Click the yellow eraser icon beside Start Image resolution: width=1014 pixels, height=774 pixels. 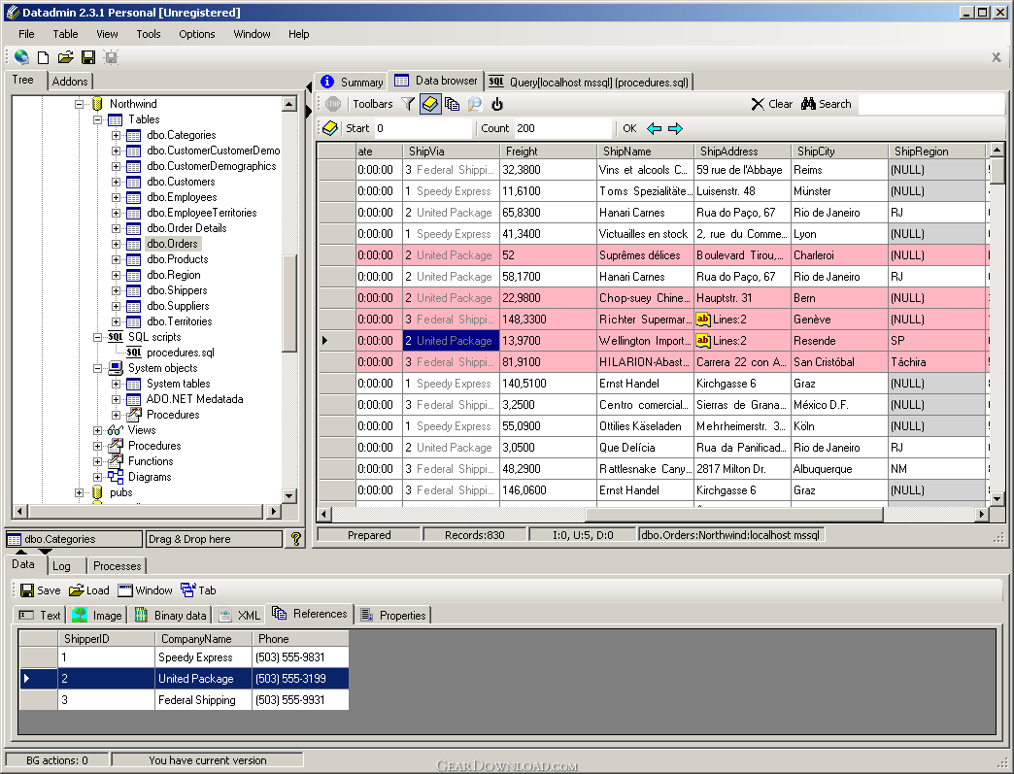click(x=330, y=128)
